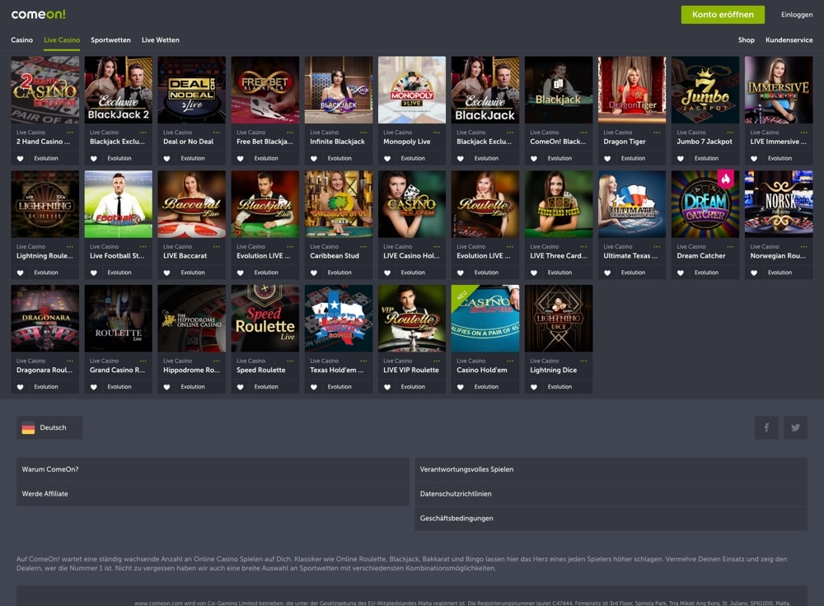Click the Evolution LIVE Roulette game title
The width and height of the screenshot is (824, 606).
[x=484, y=256]
